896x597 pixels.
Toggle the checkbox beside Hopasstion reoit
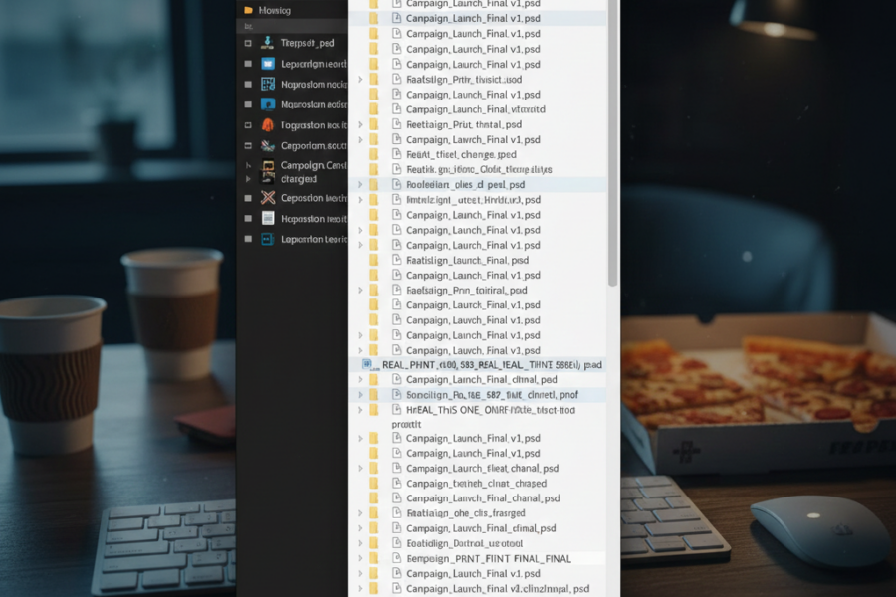coord(248,218)
